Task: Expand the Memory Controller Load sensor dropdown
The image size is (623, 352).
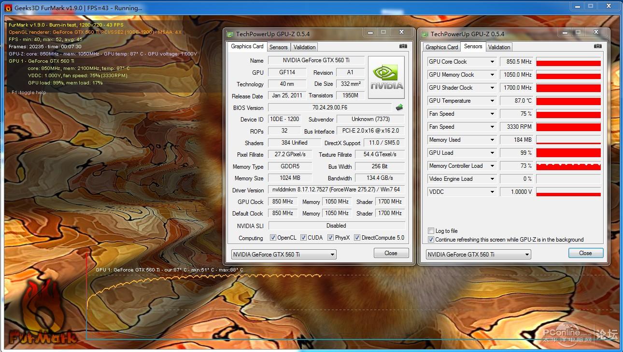Action: [492, 166]
